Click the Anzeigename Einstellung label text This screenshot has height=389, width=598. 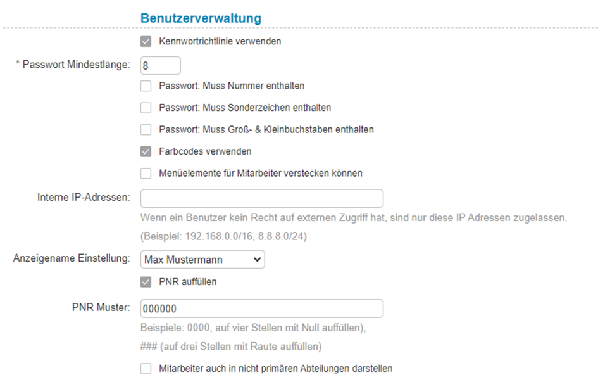[72, 259]
